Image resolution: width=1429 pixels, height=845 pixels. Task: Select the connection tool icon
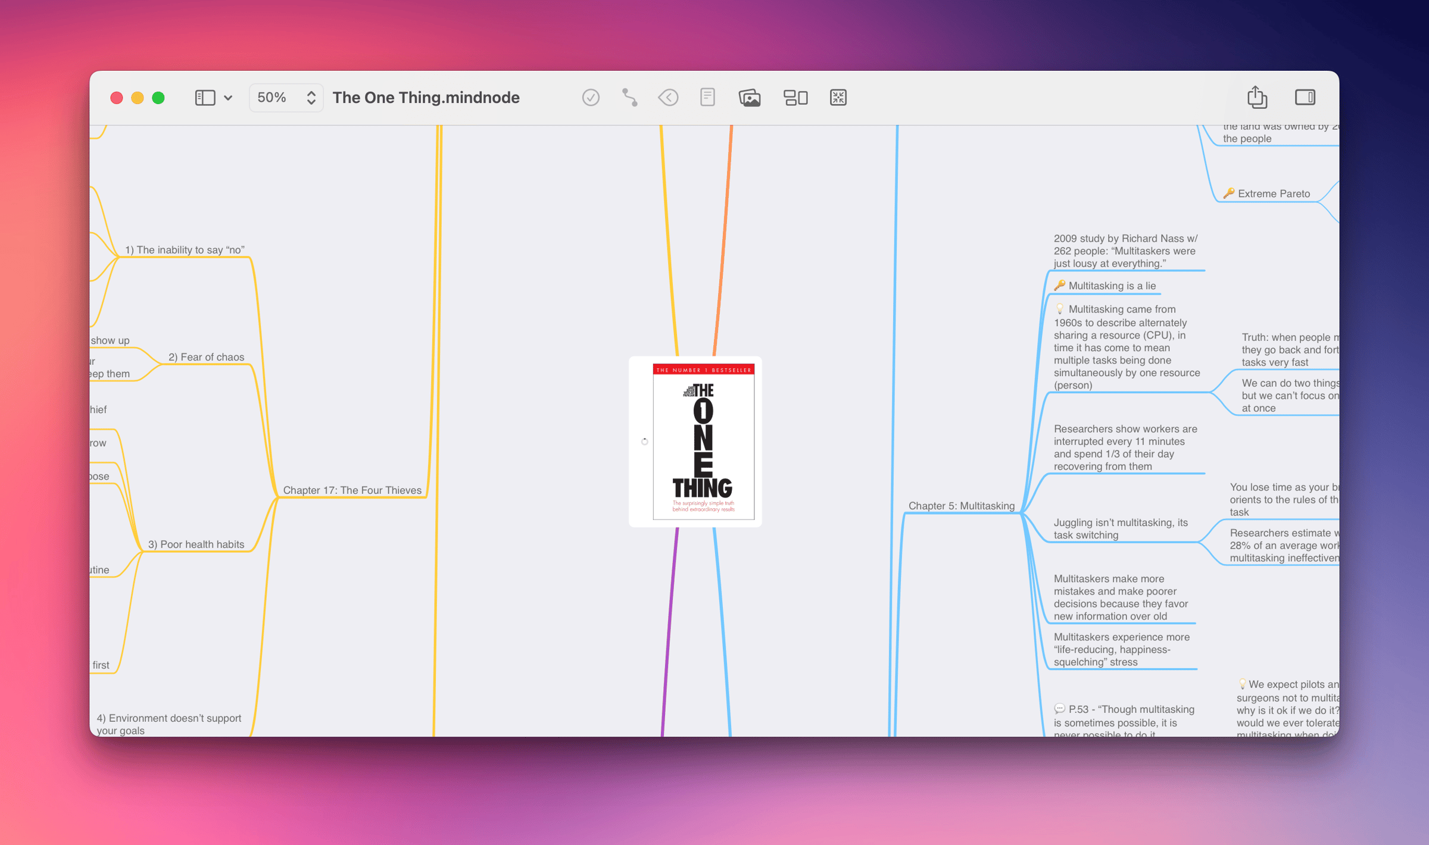pos(629,98)
